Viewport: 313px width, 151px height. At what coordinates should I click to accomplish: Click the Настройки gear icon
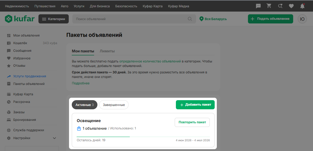[9, 138]
